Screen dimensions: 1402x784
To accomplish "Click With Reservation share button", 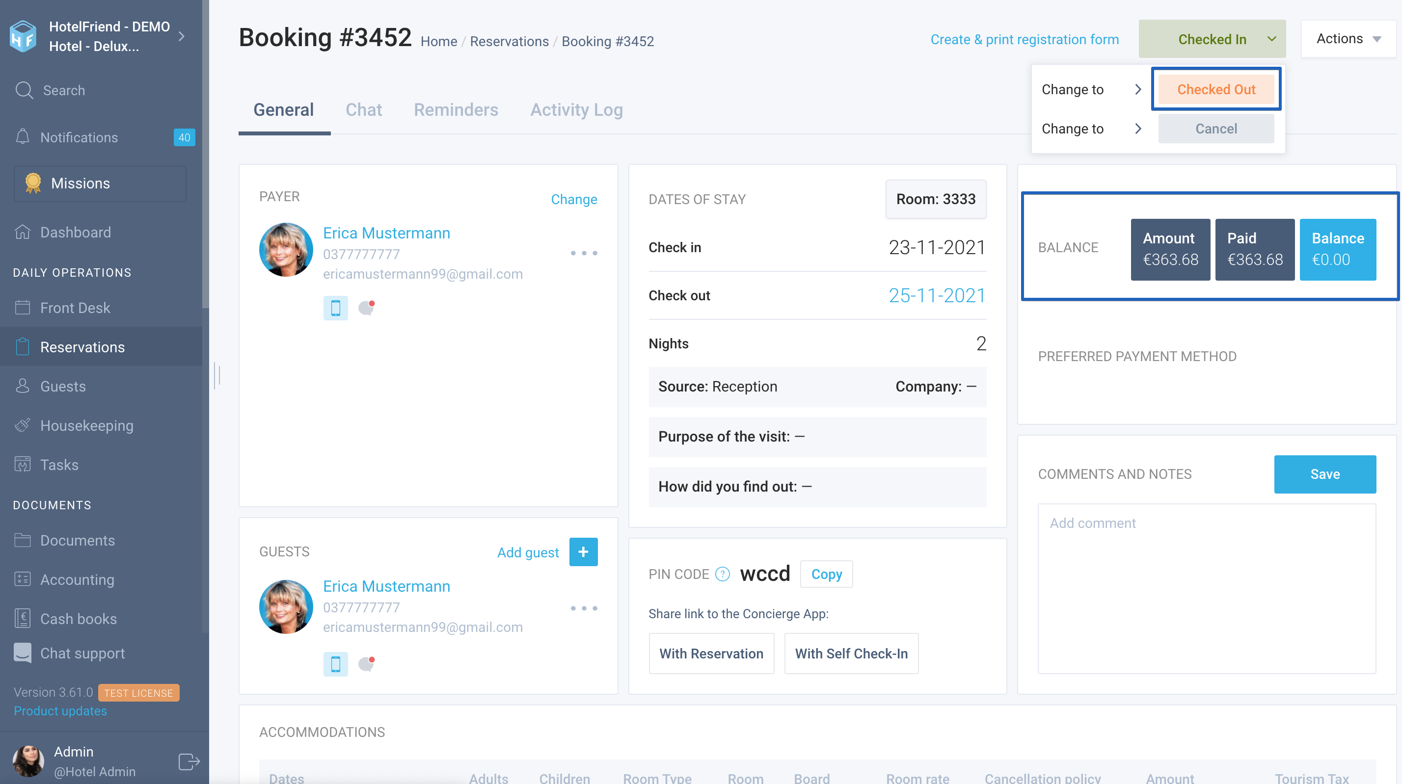I will (x=711, y=653).
